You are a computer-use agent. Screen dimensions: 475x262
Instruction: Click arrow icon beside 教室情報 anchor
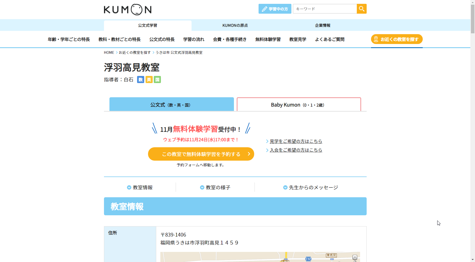[129, 187]
